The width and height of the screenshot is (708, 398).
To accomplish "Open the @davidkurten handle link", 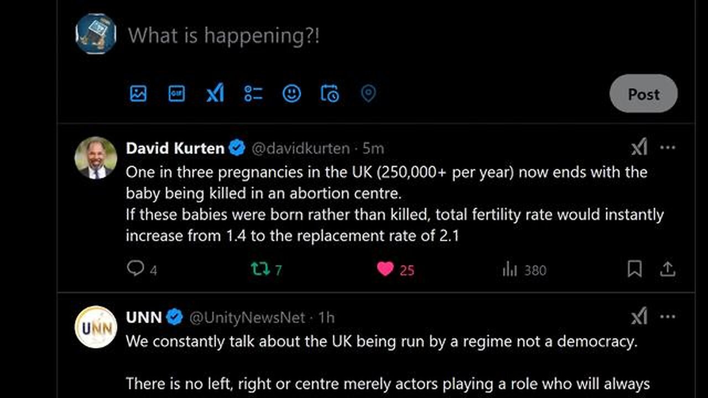I will 301,148.
